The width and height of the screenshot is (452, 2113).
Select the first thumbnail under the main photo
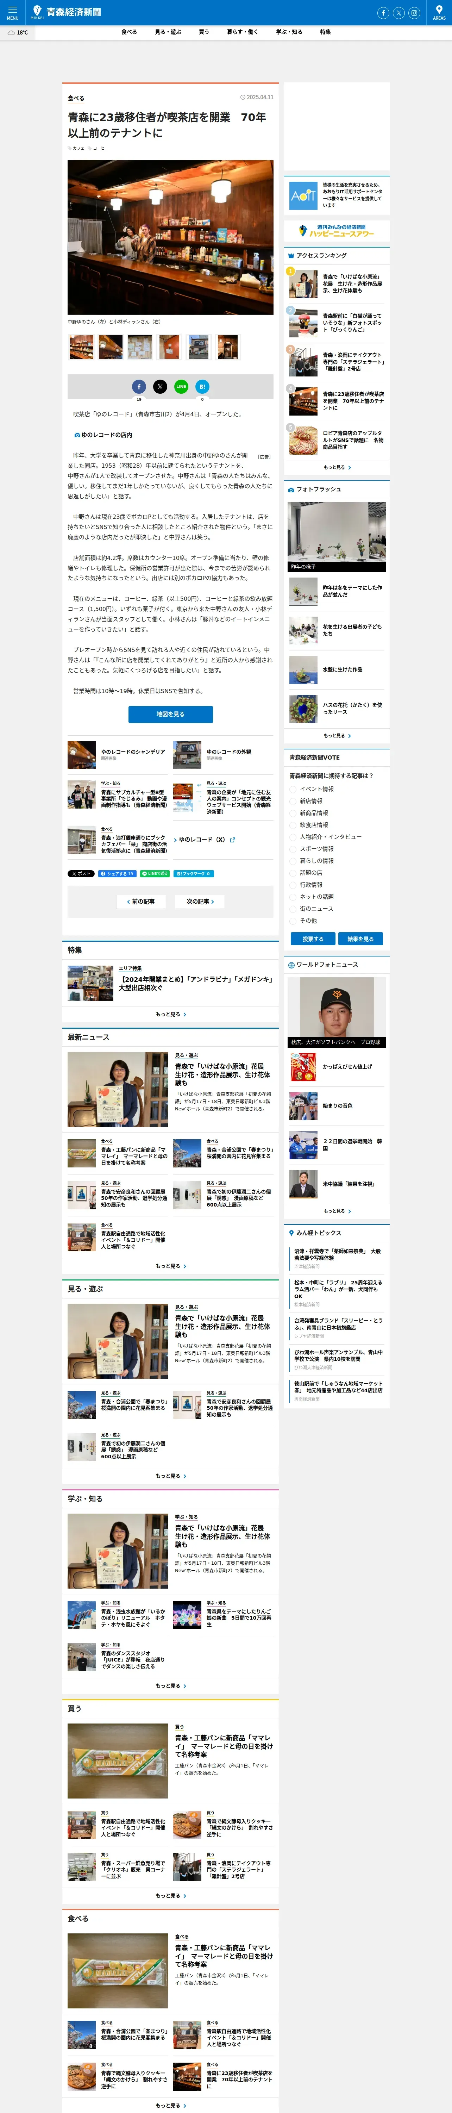click(81, 347)
